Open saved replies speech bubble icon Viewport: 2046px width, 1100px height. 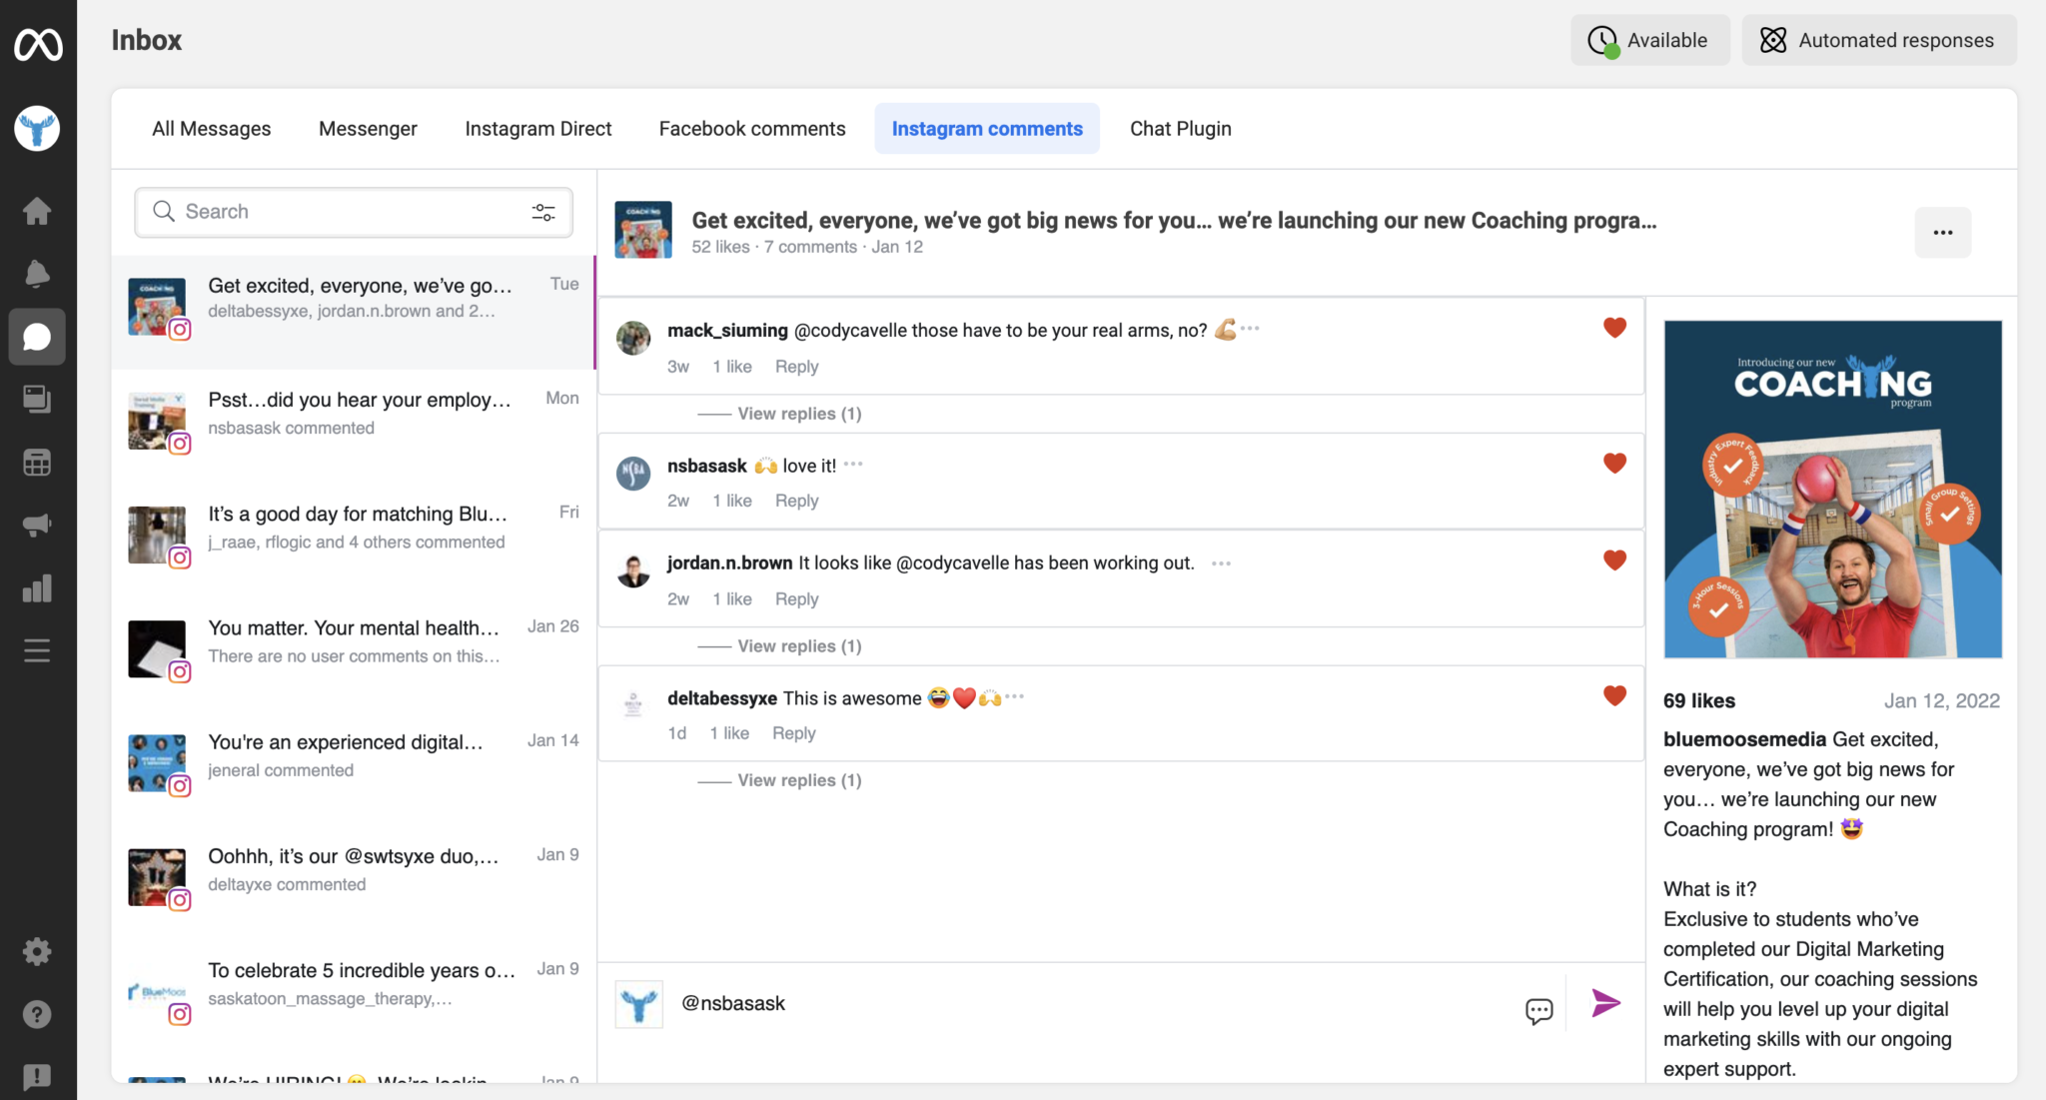pos(1539,1011)
